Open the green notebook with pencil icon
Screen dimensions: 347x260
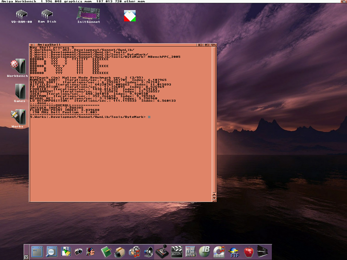pos(106,252)
